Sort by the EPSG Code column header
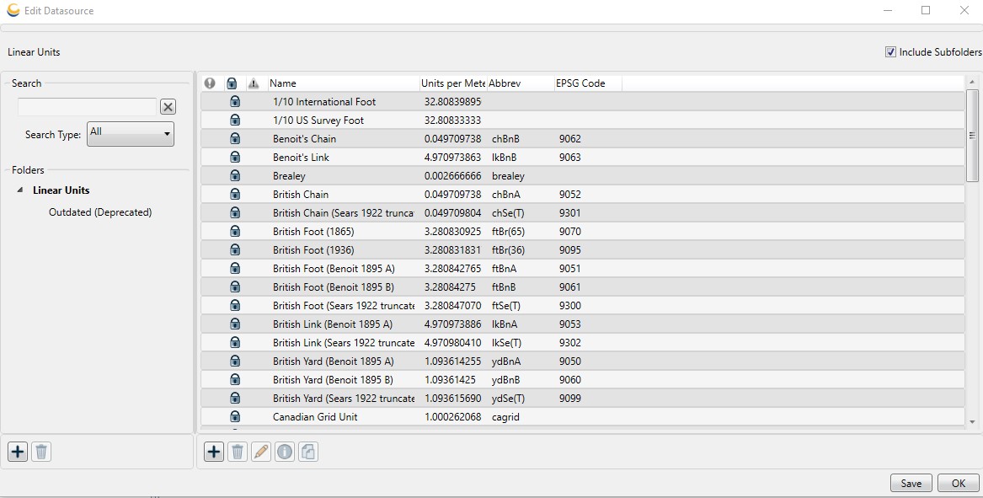Screen dimensions: 983x498 point(580,83)
